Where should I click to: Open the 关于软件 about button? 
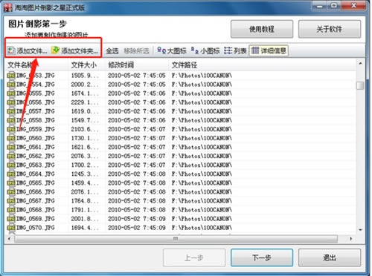pyautogui.click(x=330, y=29)
